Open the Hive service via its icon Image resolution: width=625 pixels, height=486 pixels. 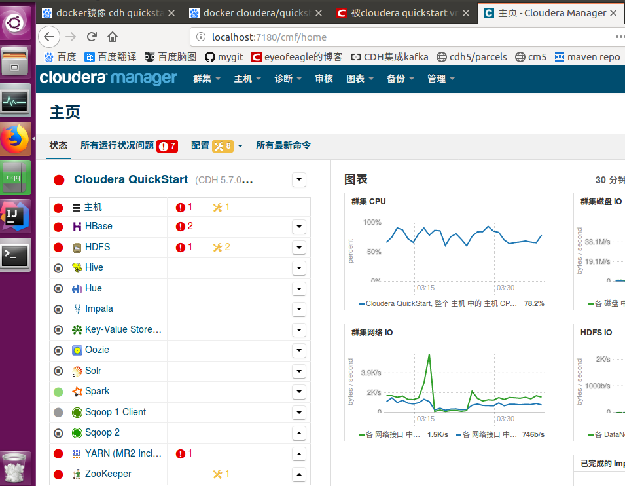tap(77, 267)
